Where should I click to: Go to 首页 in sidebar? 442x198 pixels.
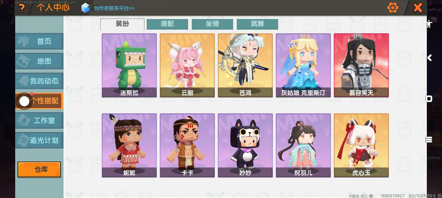[39, 41]
